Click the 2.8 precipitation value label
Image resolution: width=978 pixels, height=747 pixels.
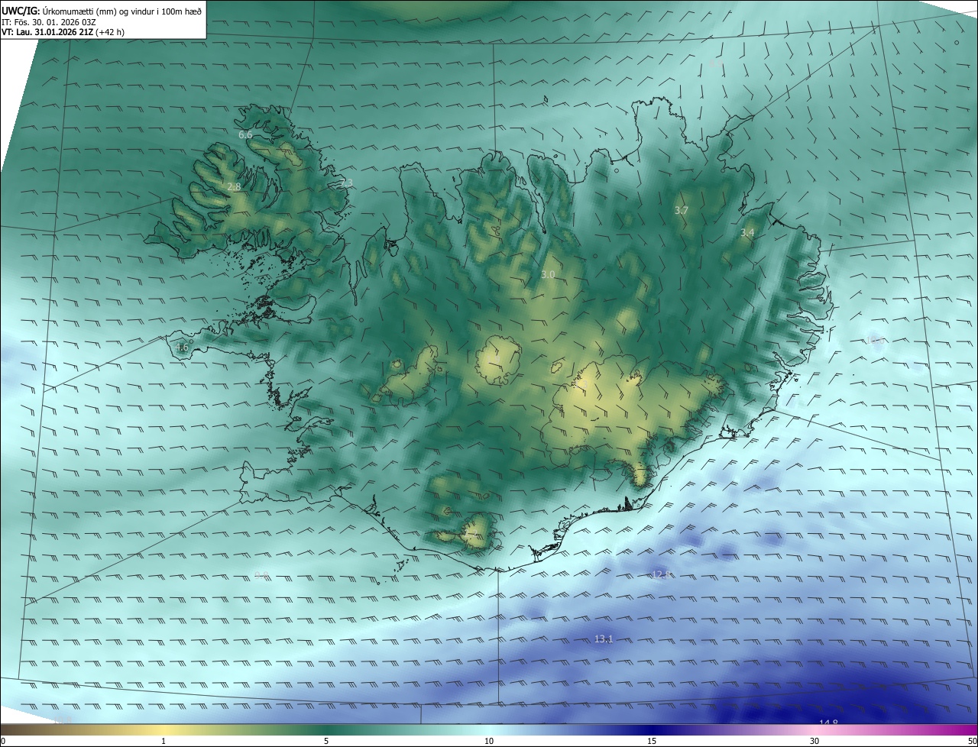point(234,186)
